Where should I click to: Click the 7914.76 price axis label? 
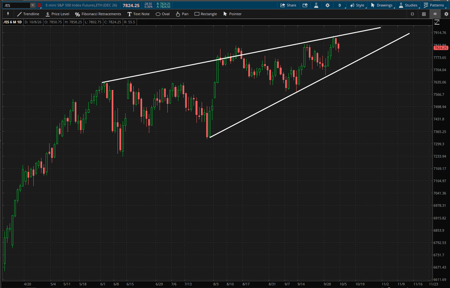[440, 33]
